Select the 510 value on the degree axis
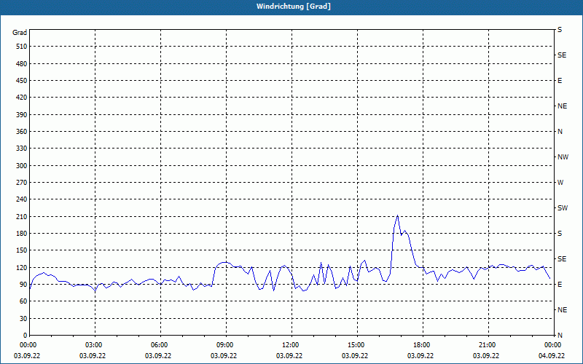Image resolution: width=583 pixels, height=364 pixels. 21,47
